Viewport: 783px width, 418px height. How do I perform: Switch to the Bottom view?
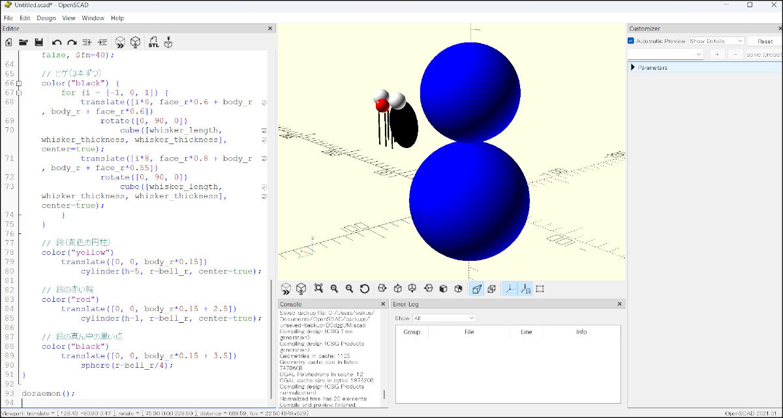point(412,288)
